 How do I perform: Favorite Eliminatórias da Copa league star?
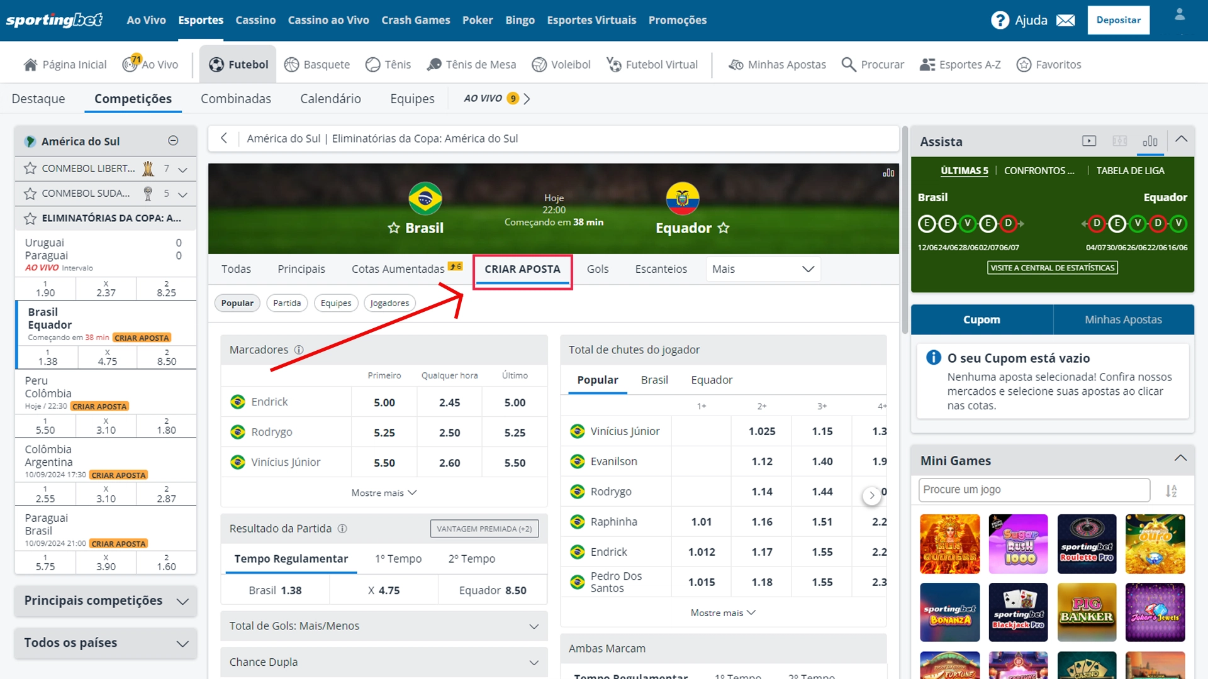pyautogui.click(x=30, y=218)
